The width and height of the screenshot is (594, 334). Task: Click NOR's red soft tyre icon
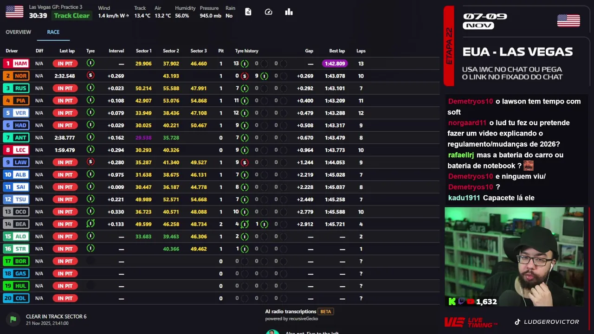90,76
